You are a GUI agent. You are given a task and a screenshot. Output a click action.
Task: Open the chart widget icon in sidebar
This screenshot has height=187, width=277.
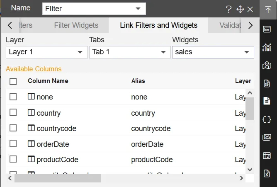(x=267, y=47)
